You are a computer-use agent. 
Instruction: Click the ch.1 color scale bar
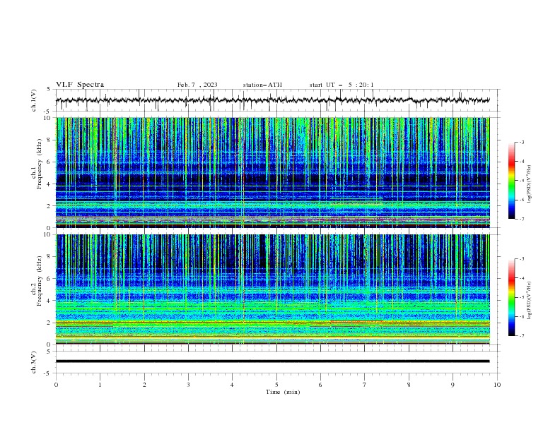click(x=511, y=181)
